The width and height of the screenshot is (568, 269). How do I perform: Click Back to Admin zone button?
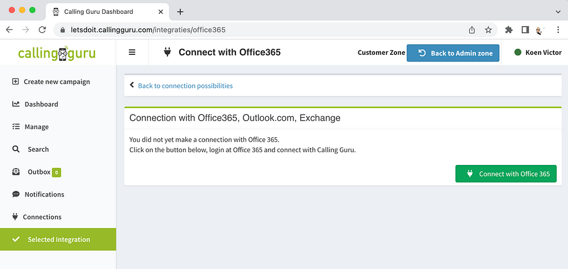tap(453, 53)
